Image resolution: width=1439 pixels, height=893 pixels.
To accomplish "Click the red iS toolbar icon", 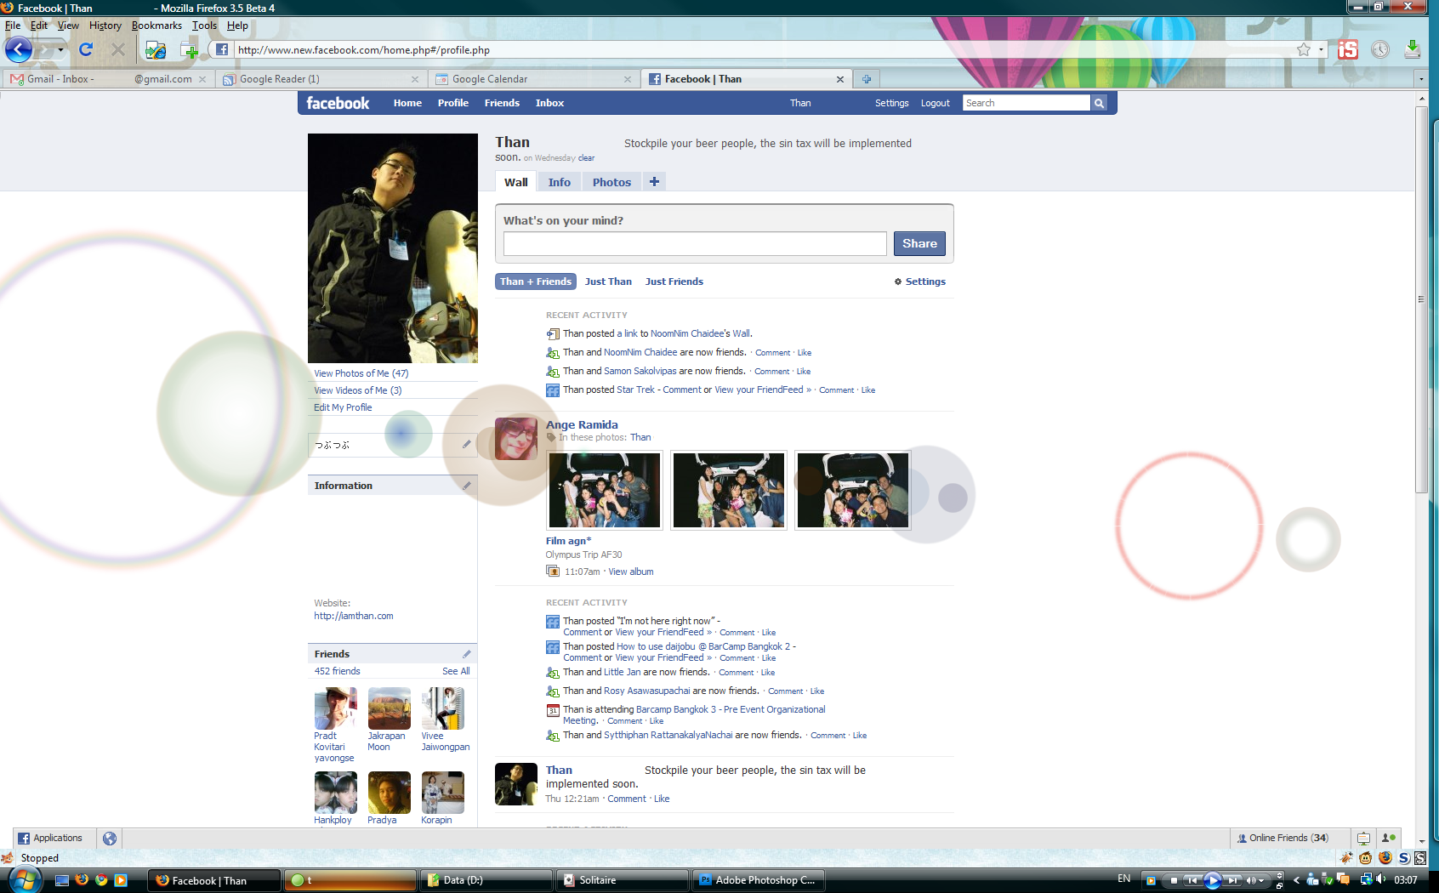I will (x=1348, y=49).
